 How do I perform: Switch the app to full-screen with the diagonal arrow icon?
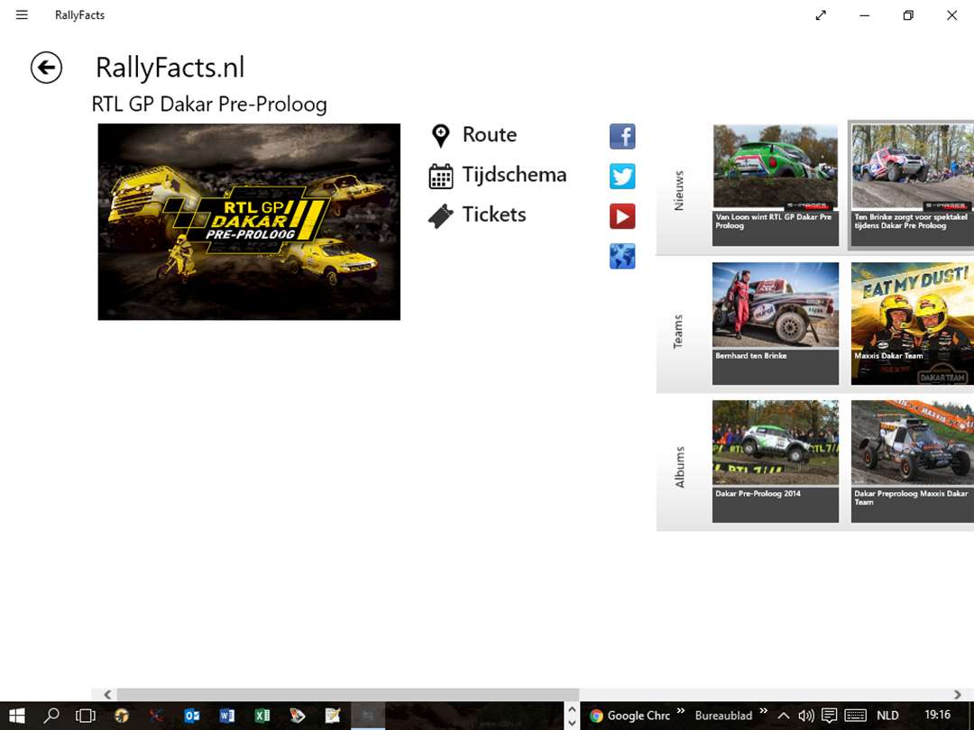(821, 15)
